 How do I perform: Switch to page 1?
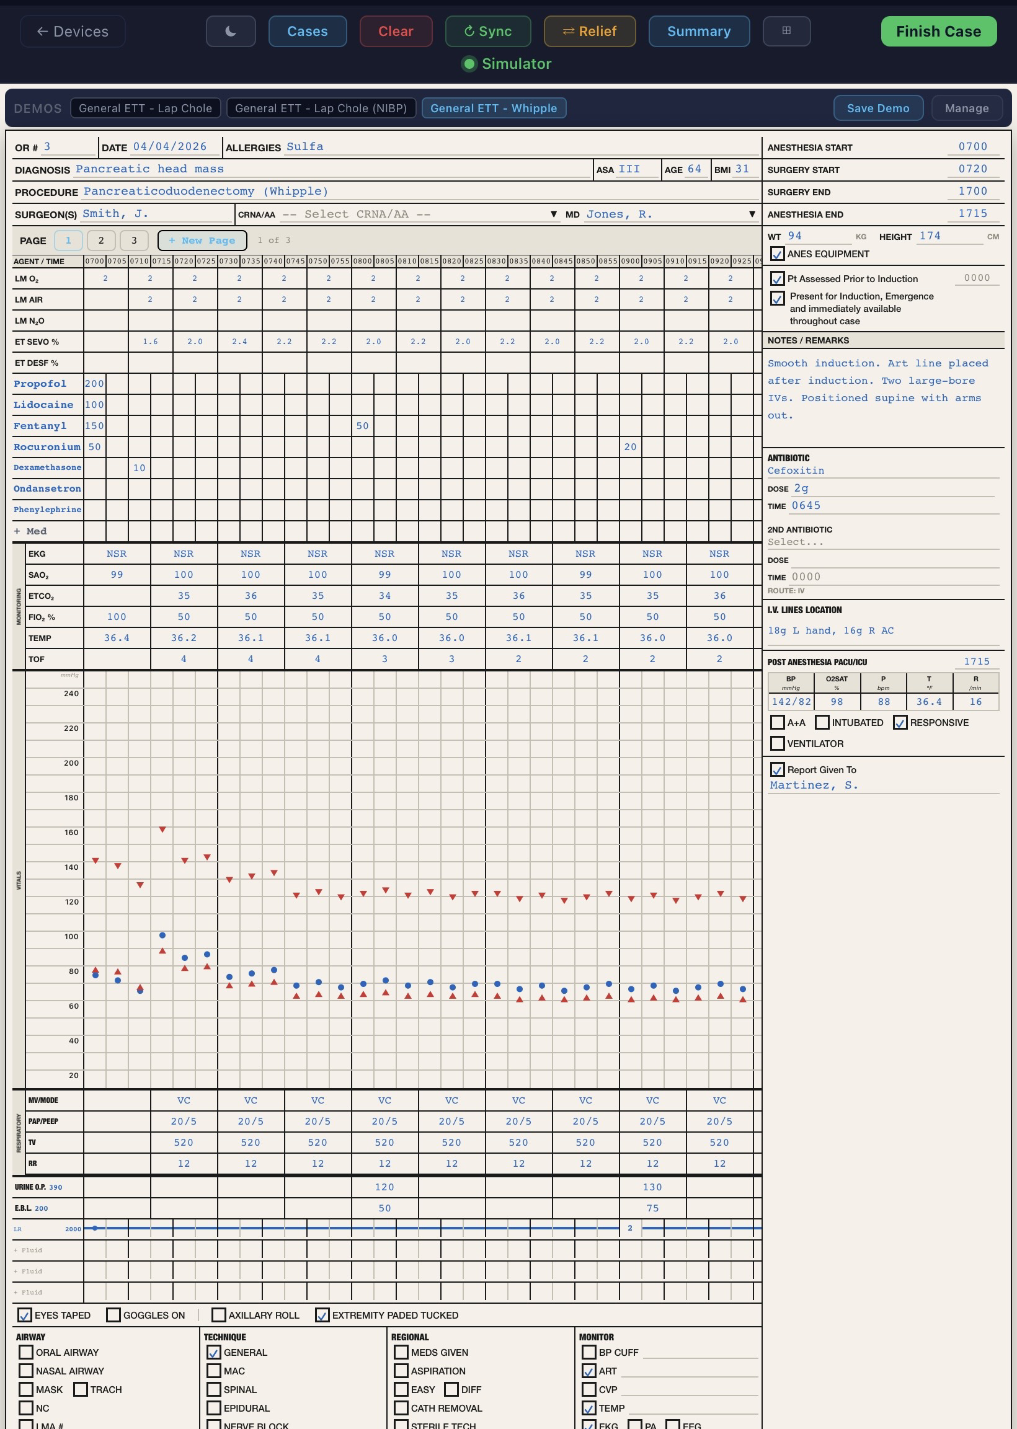tap(68, 241)
